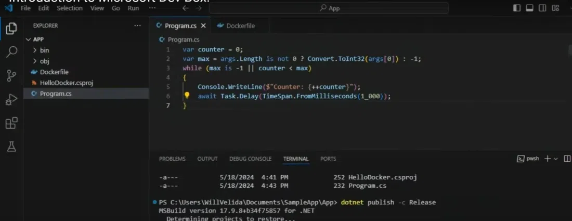Go back with the left arrow

pyautogui.click(x=185, y=8)
